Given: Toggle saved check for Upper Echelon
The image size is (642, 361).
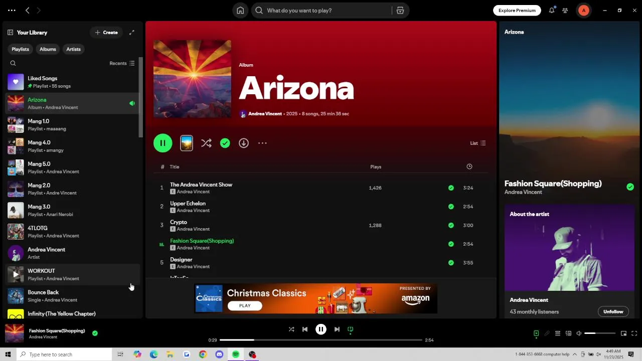Looking at the screenshot, I should point(451,207).
